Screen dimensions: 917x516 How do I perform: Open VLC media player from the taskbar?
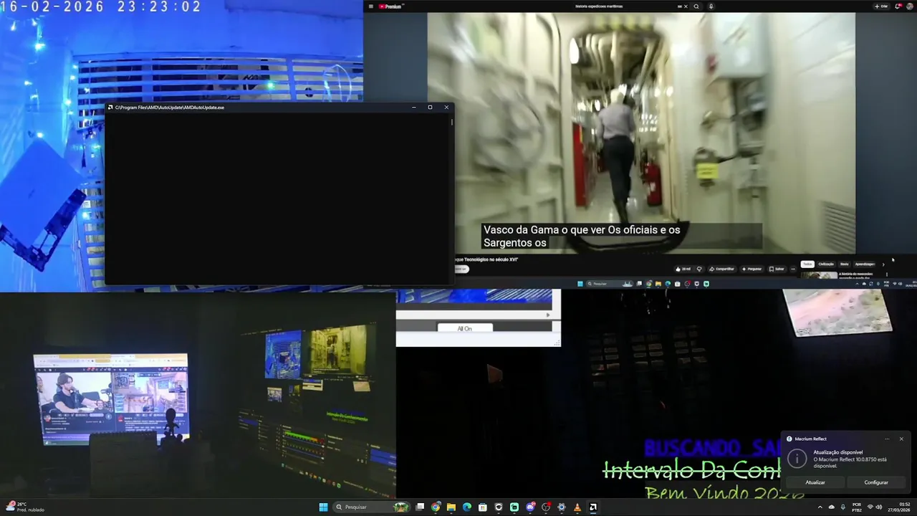[x=577, y=507]
